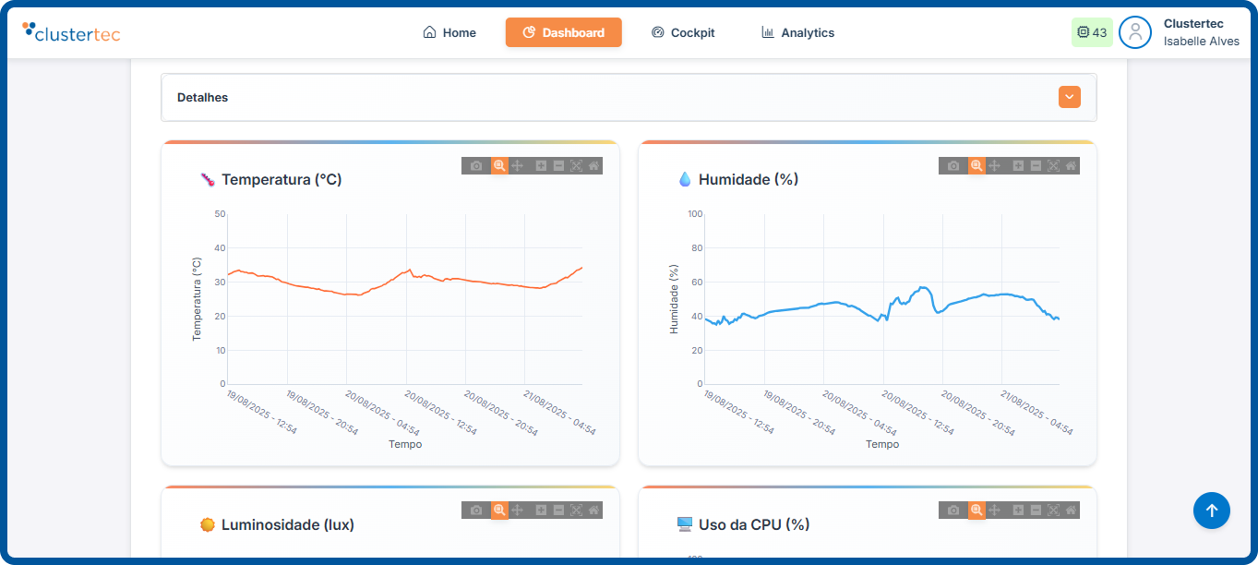This screenshot has height=565, width=1258.
Task: Select the pan tool on Uso da CPU chart
Action: [x=995, y=510]
